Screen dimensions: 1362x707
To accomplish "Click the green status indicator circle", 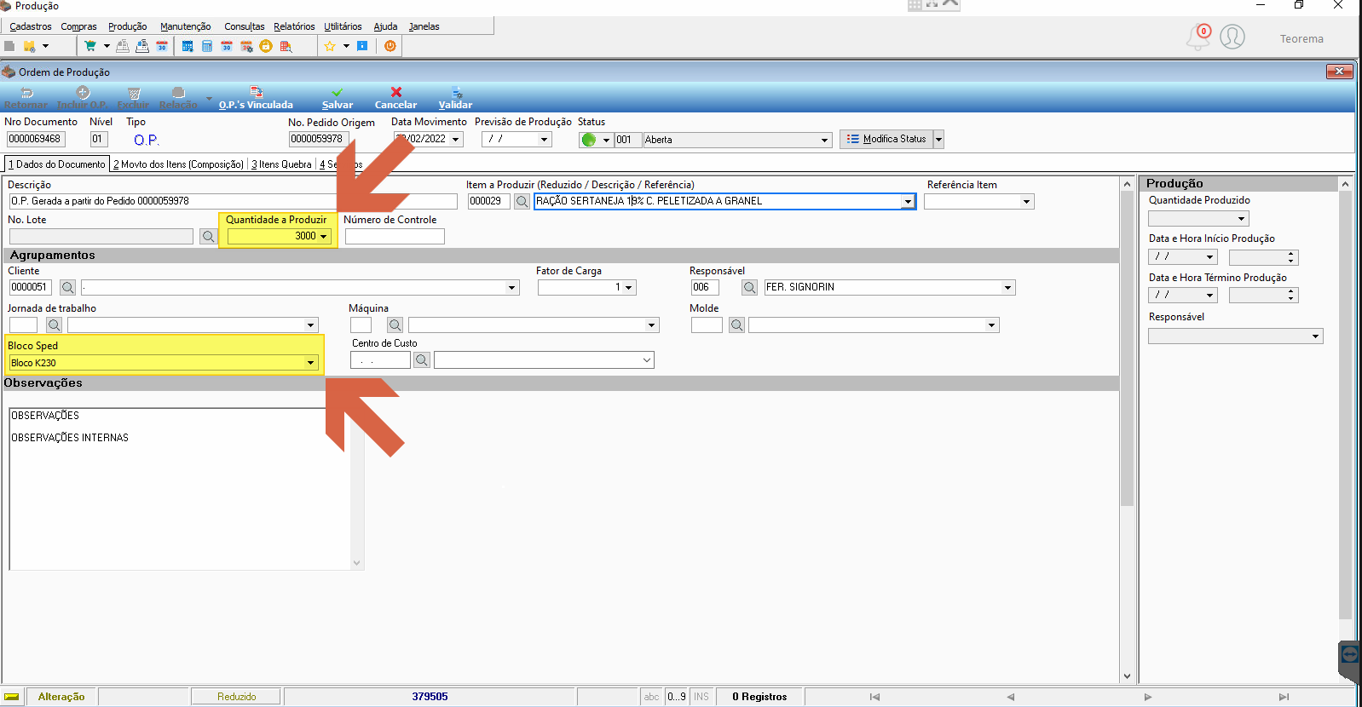I will (588, 140).
